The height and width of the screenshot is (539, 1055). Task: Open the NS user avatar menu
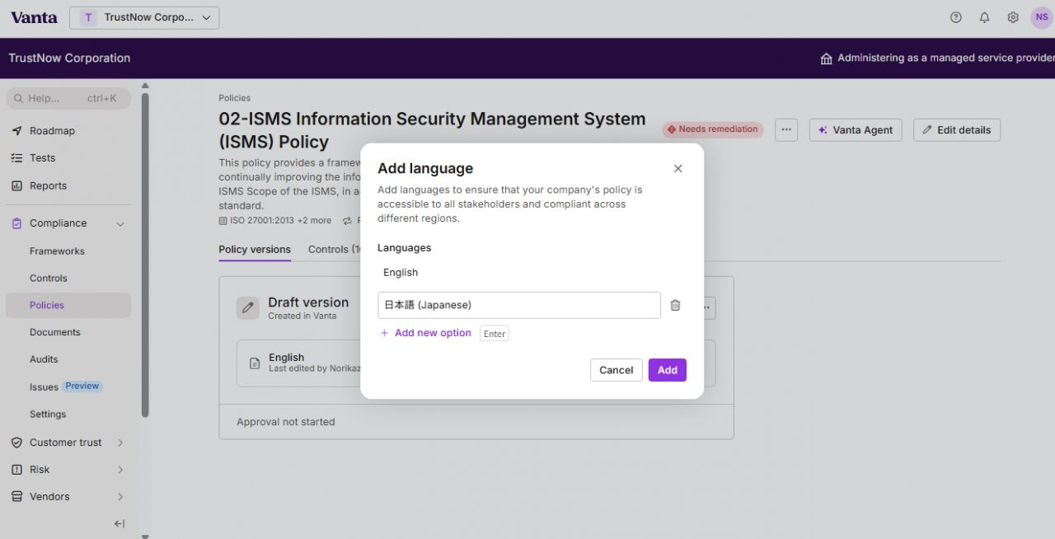[x=1042, y=17]
